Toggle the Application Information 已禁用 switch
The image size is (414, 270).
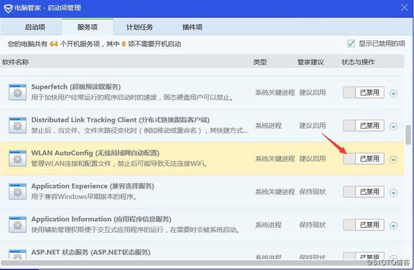tap(364, 225)
